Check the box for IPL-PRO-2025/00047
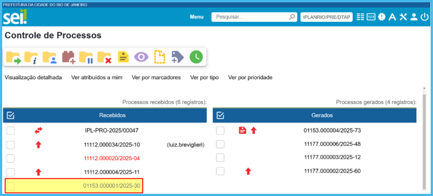 pyautogui.click(x=11, y=131)
